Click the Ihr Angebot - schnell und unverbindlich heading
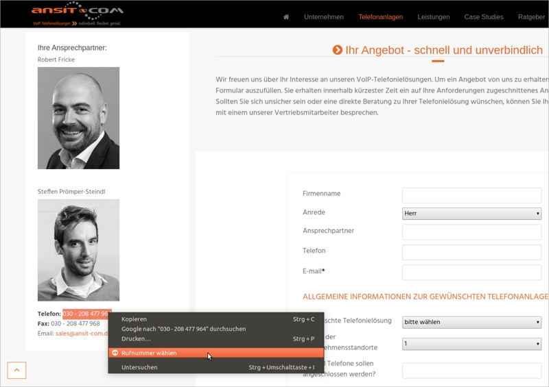The width and height of the screenshot is (549, 387). (443, 50)
